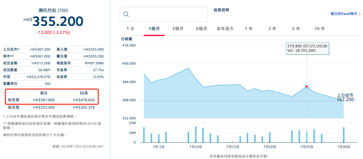Click the 市盈率 37.75x value
363x159 pixels.
[98, 70]
